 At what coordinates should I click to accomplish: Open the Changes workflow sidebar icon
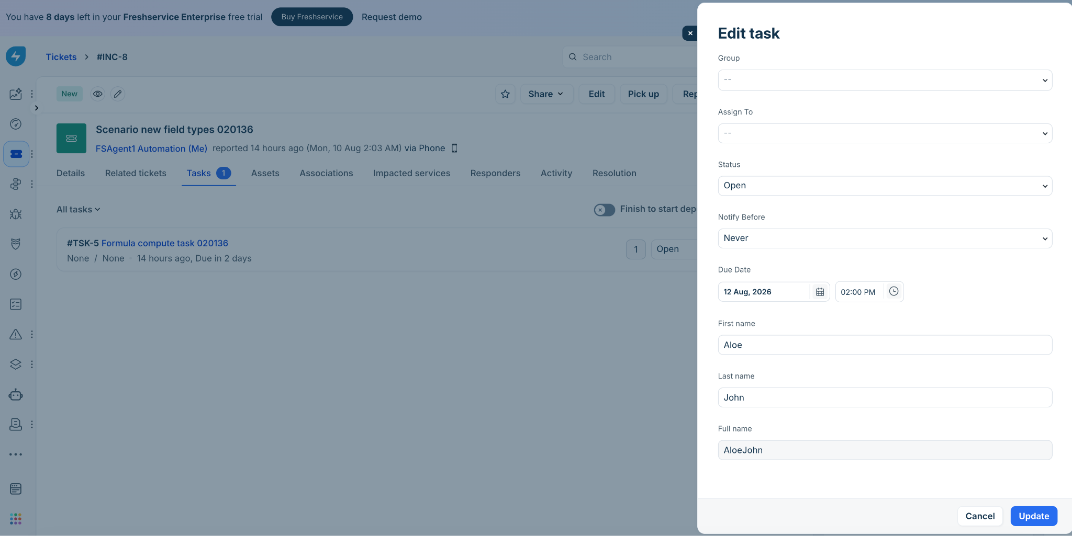pos(16,184)
